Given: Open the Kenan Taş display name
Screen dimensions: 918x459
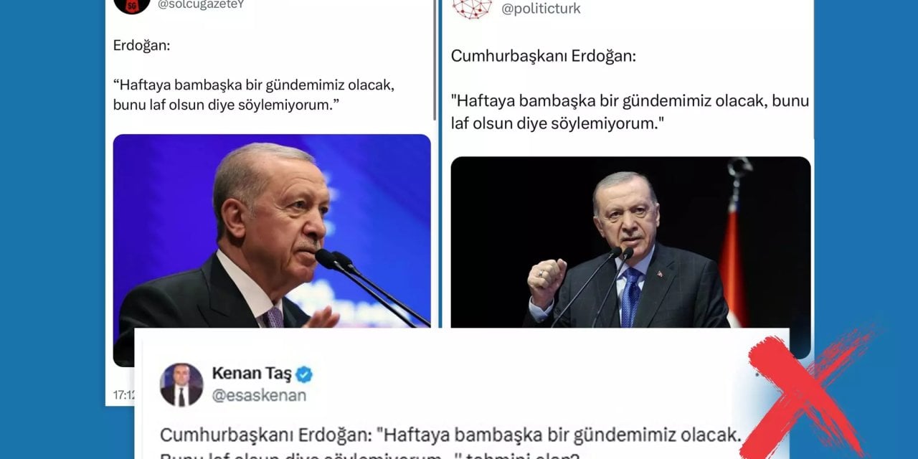Looking at the screenshot, I should pos(252,374).
